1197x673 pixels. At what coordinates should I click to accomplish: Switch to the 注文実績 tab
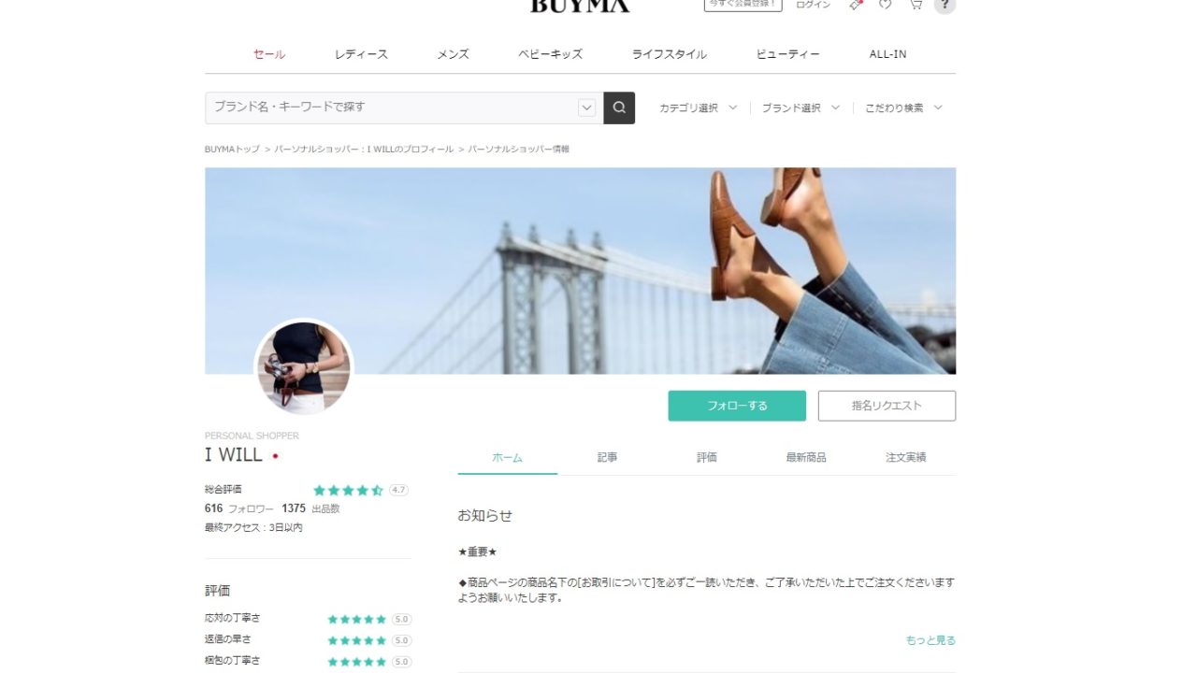[906, 457]
